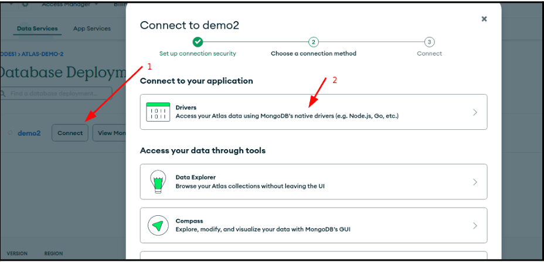
Task: Click the green checkmark step icon
Action: (x=198, y=42)
